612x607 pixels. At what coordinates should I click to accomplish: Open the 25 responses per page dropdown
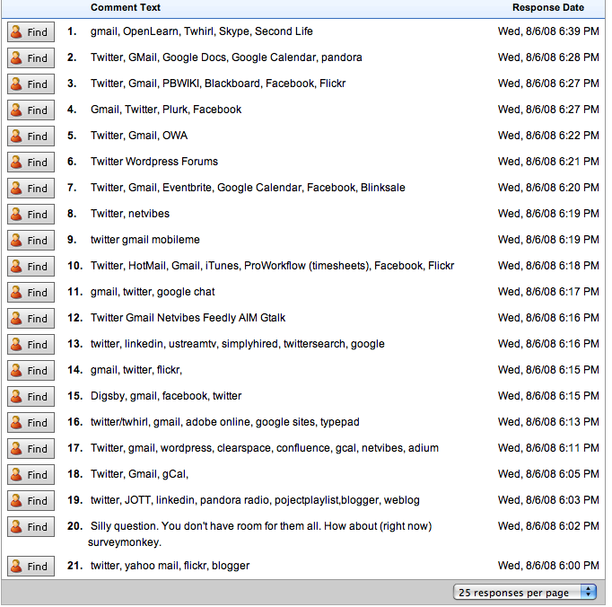pyautogui.click(x=525, y=592)
